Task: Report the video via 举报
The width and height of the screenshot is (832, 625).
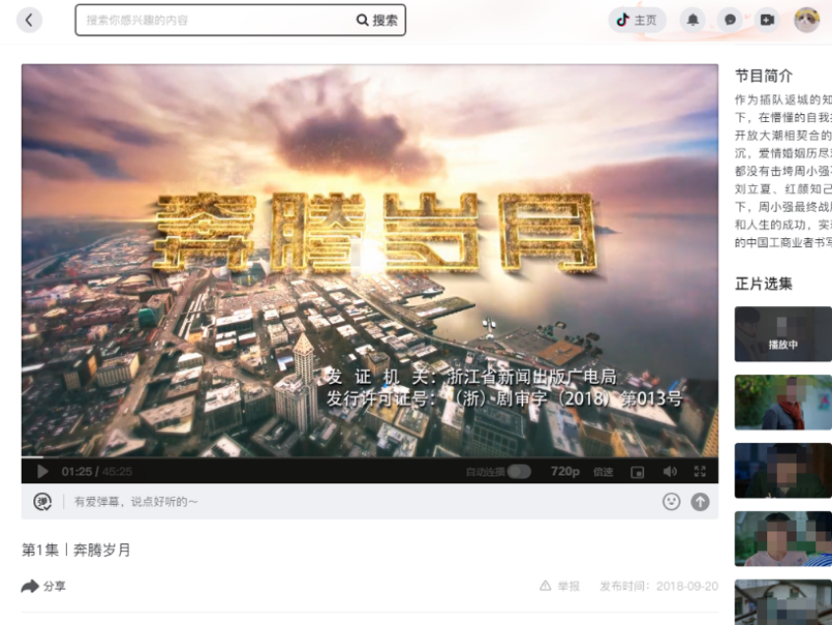Action: [x=560, y=587]
